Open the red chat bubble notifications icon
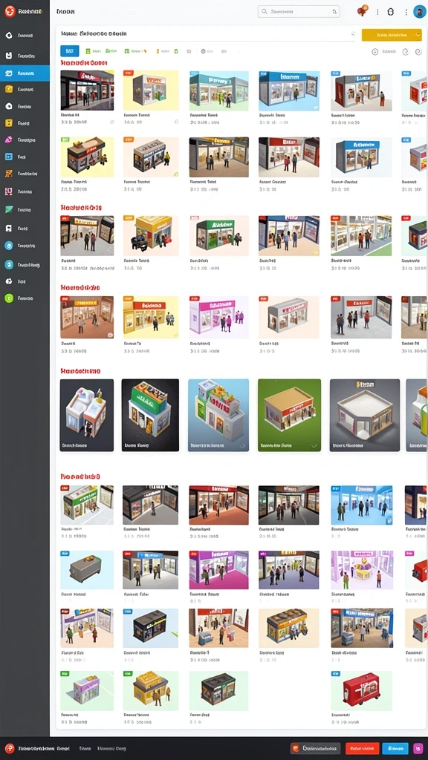Screen dimensions: 428x760 362,11
